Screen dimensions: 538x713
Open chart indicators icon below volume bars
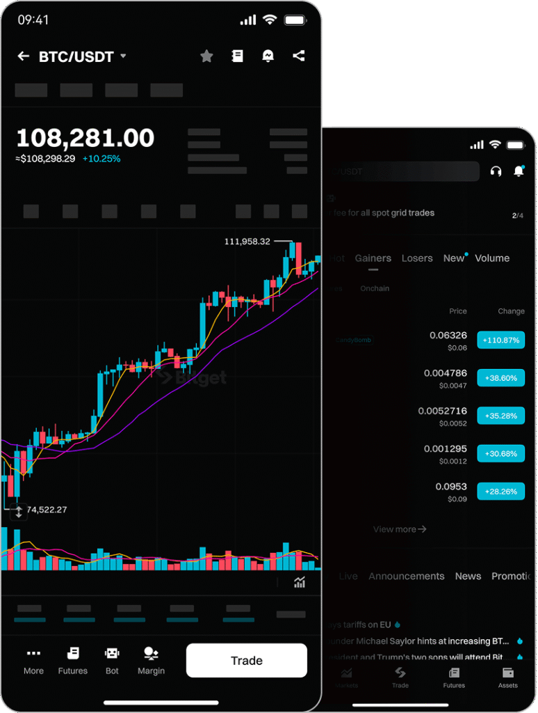[300, 583]
